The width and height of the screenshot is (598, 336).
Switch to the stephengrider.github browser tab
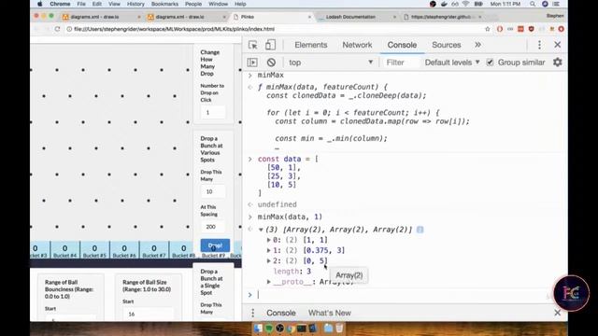pyautogui.click(x=440, y=17)
